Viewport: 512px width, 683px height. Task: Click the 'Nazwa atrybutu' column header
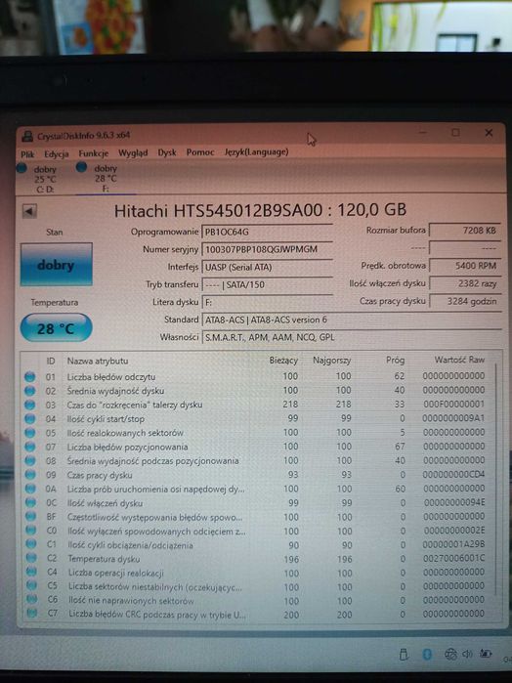[x=98, y=362]
